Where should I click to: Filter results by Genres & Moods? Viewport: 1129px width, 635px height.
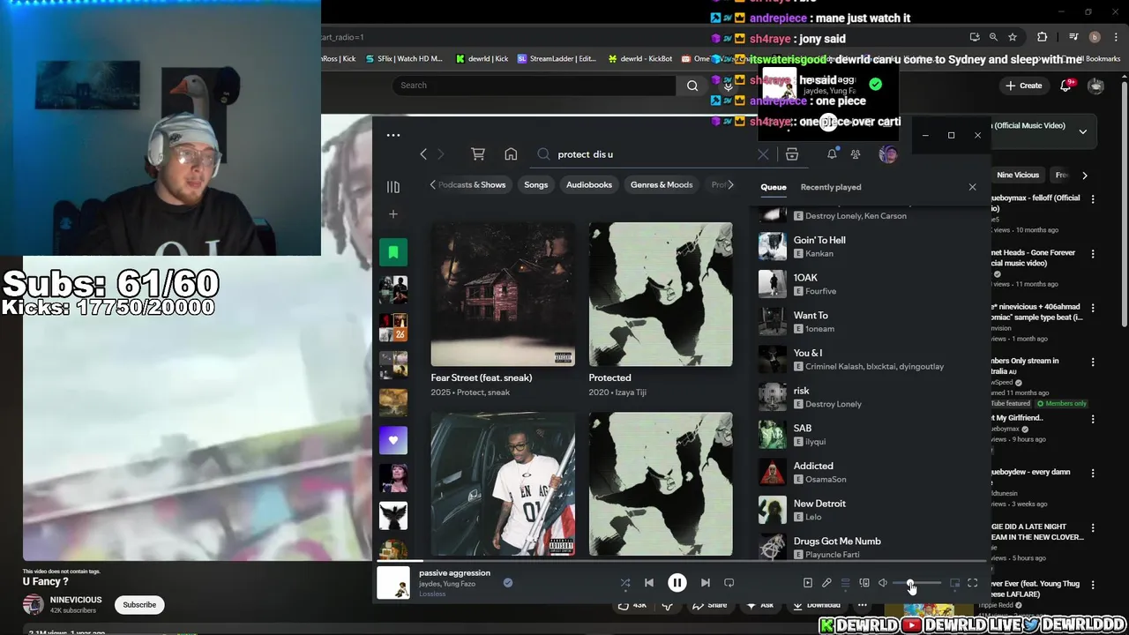click(x=662, y=185)
